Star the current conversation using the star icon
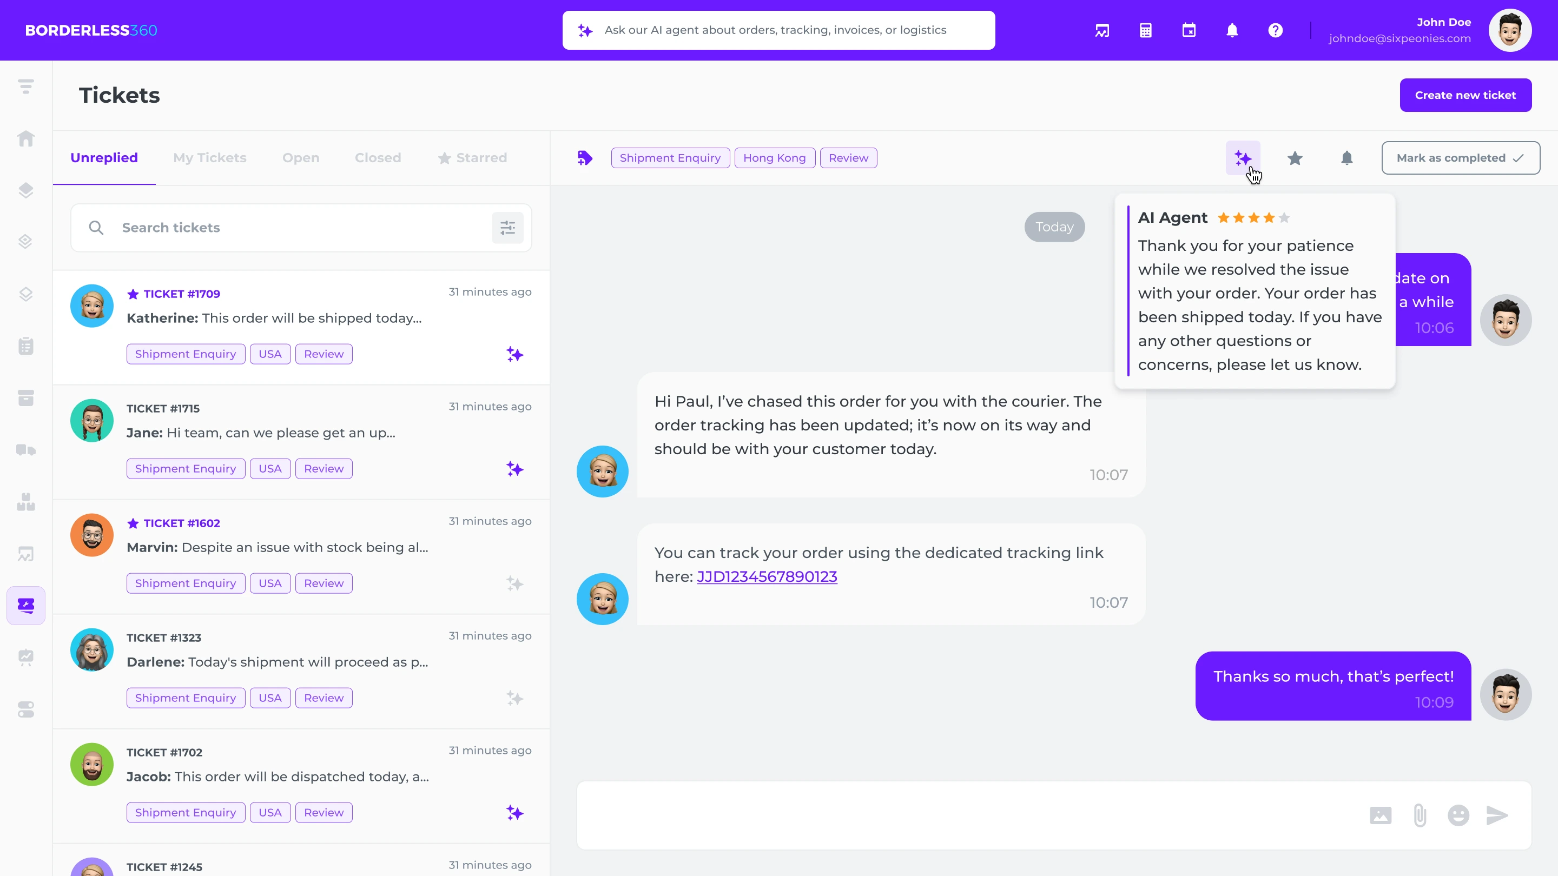This screenshot has height=876, width=1558. [1295, 158]
